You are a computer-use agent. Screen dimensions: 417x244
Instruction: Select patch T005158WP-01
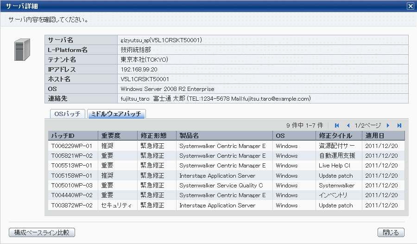71,176
